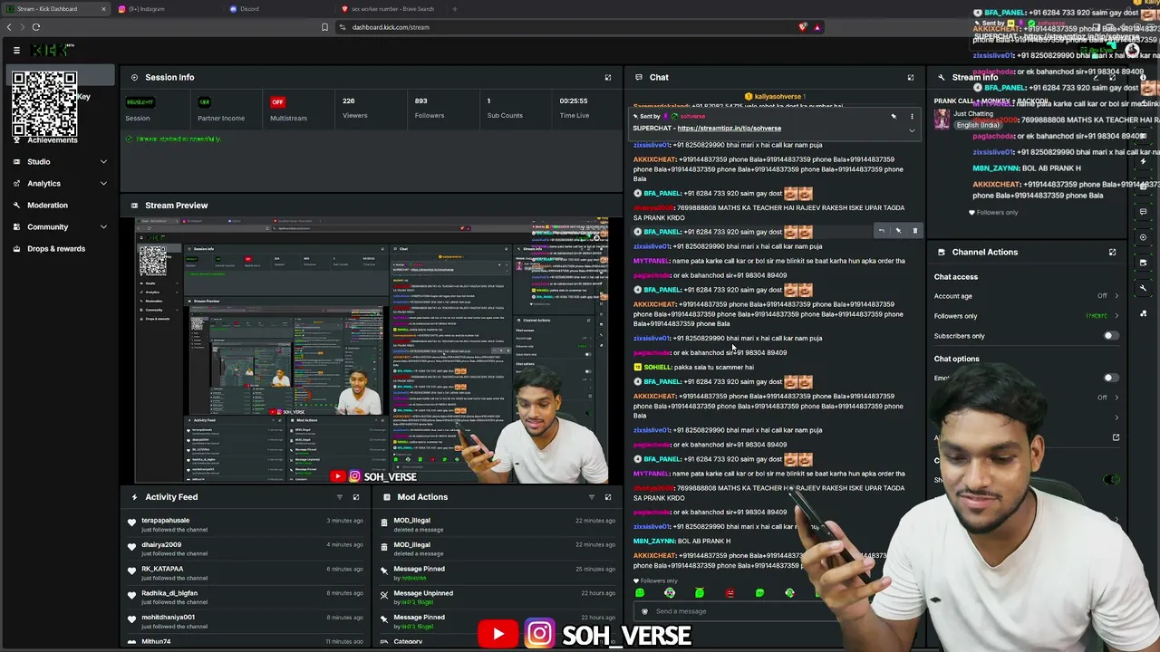Open the Kick sidebar hamburger menu
The image size is (1160, 652).
16,50
